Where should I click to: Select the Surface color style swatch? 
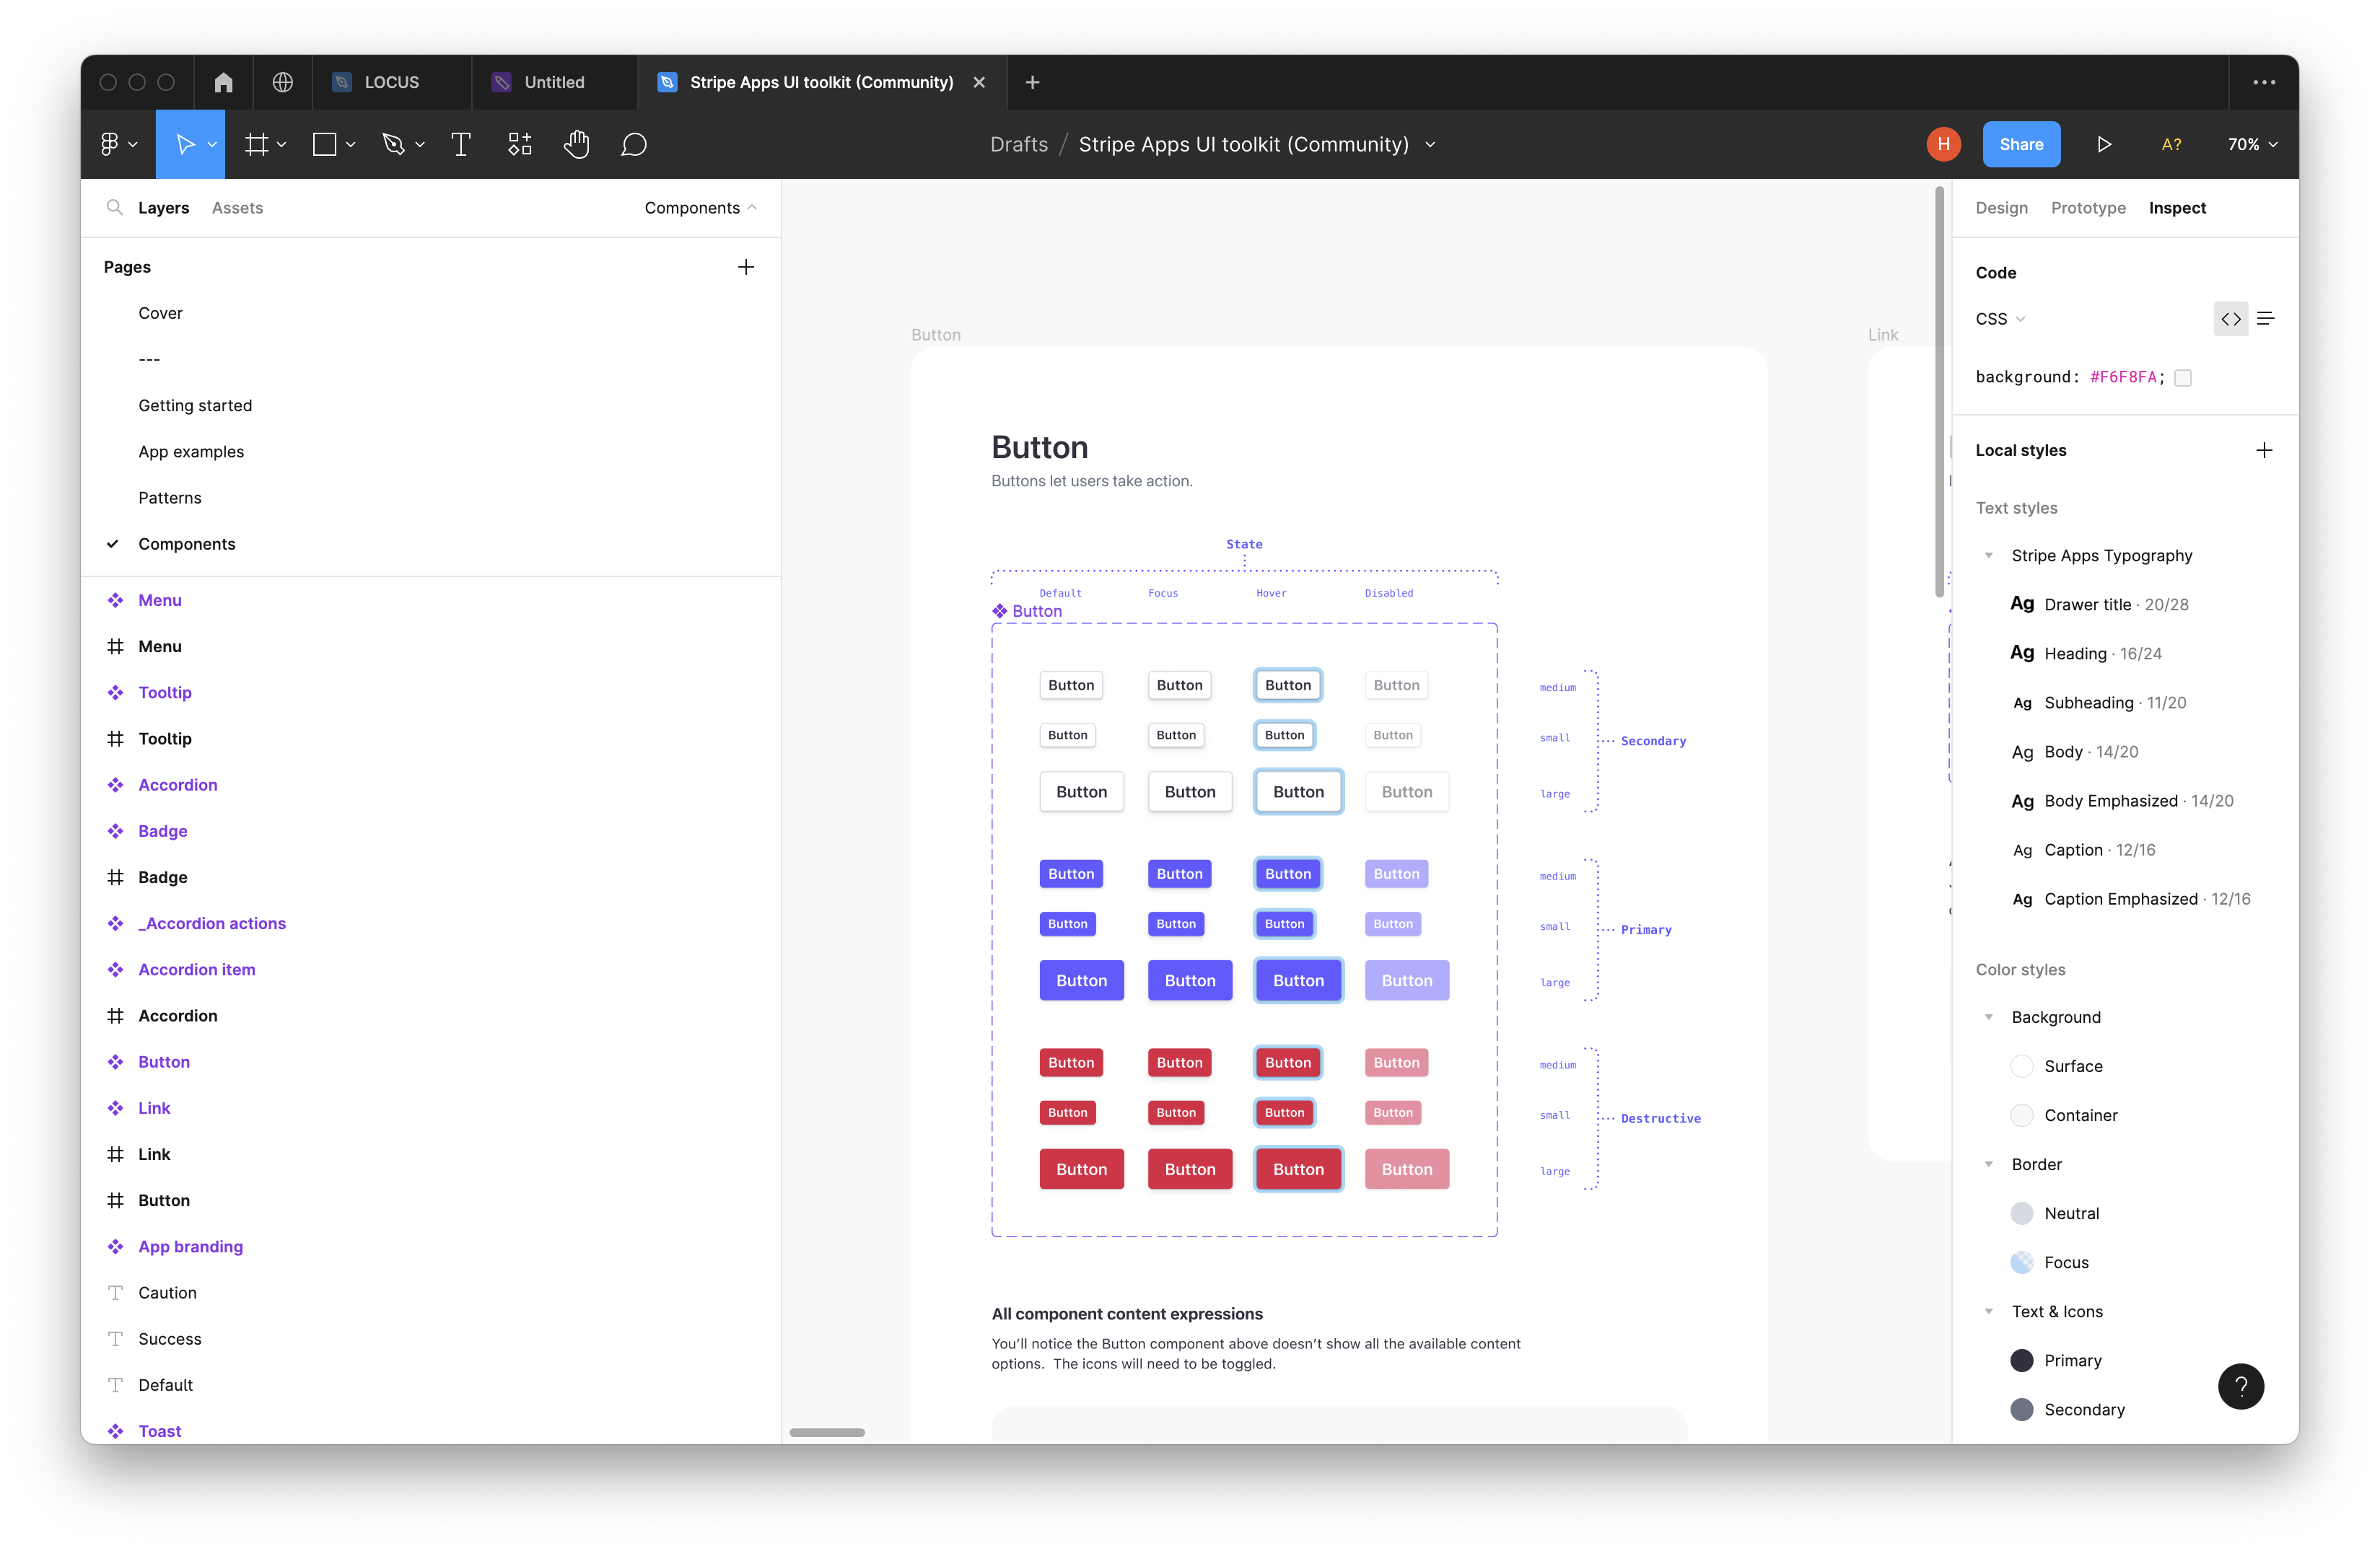[x=2021, y=1066]
